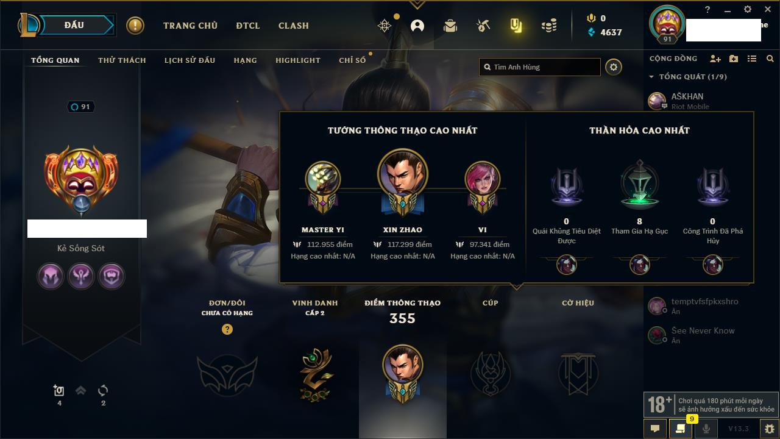
Task: Click the yellow warning alert icon
Action: coord(135,26)
